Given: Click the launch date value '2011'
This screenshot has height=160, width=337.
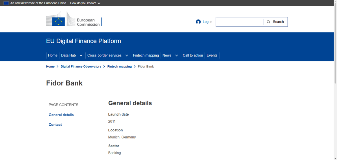Looking at the screenshot, I should click(x=112, y=121).
